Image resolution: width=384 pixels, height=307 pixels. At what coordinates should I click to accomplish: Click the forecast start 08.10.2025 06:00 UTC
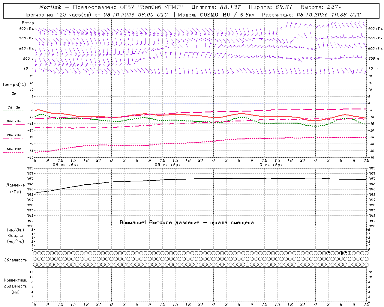(x=136, y=15)
